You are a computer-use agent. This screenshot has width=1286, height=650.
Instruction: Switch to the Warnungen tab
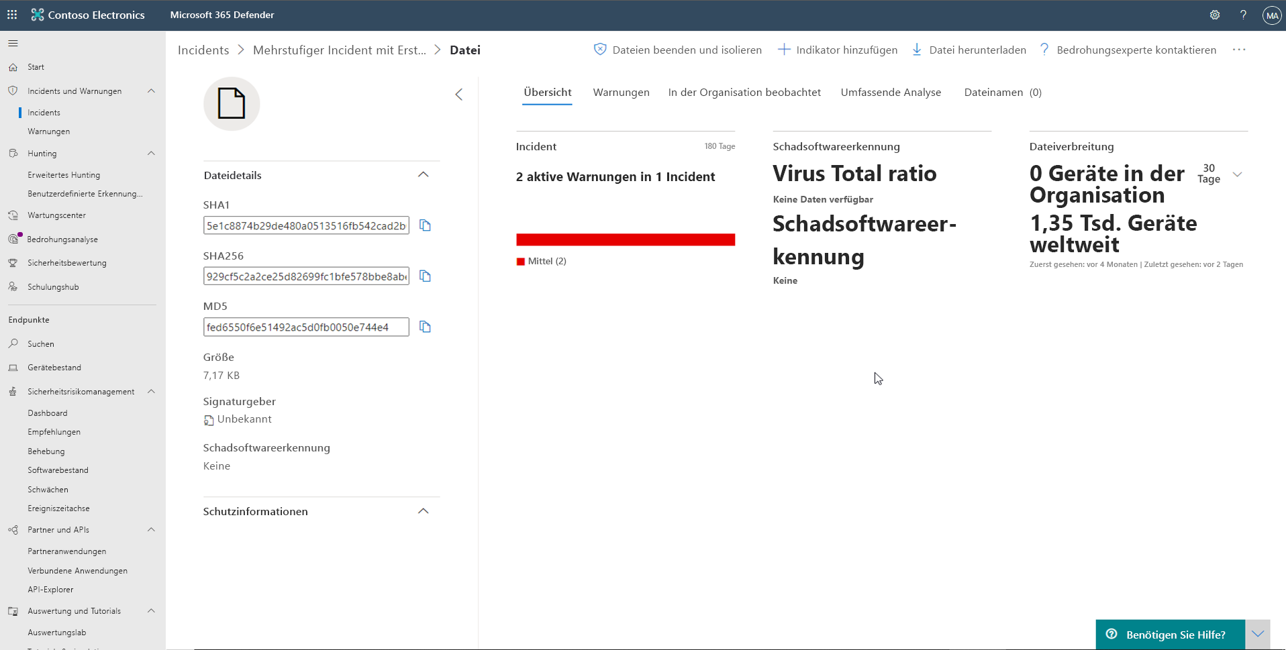(621, 93)
